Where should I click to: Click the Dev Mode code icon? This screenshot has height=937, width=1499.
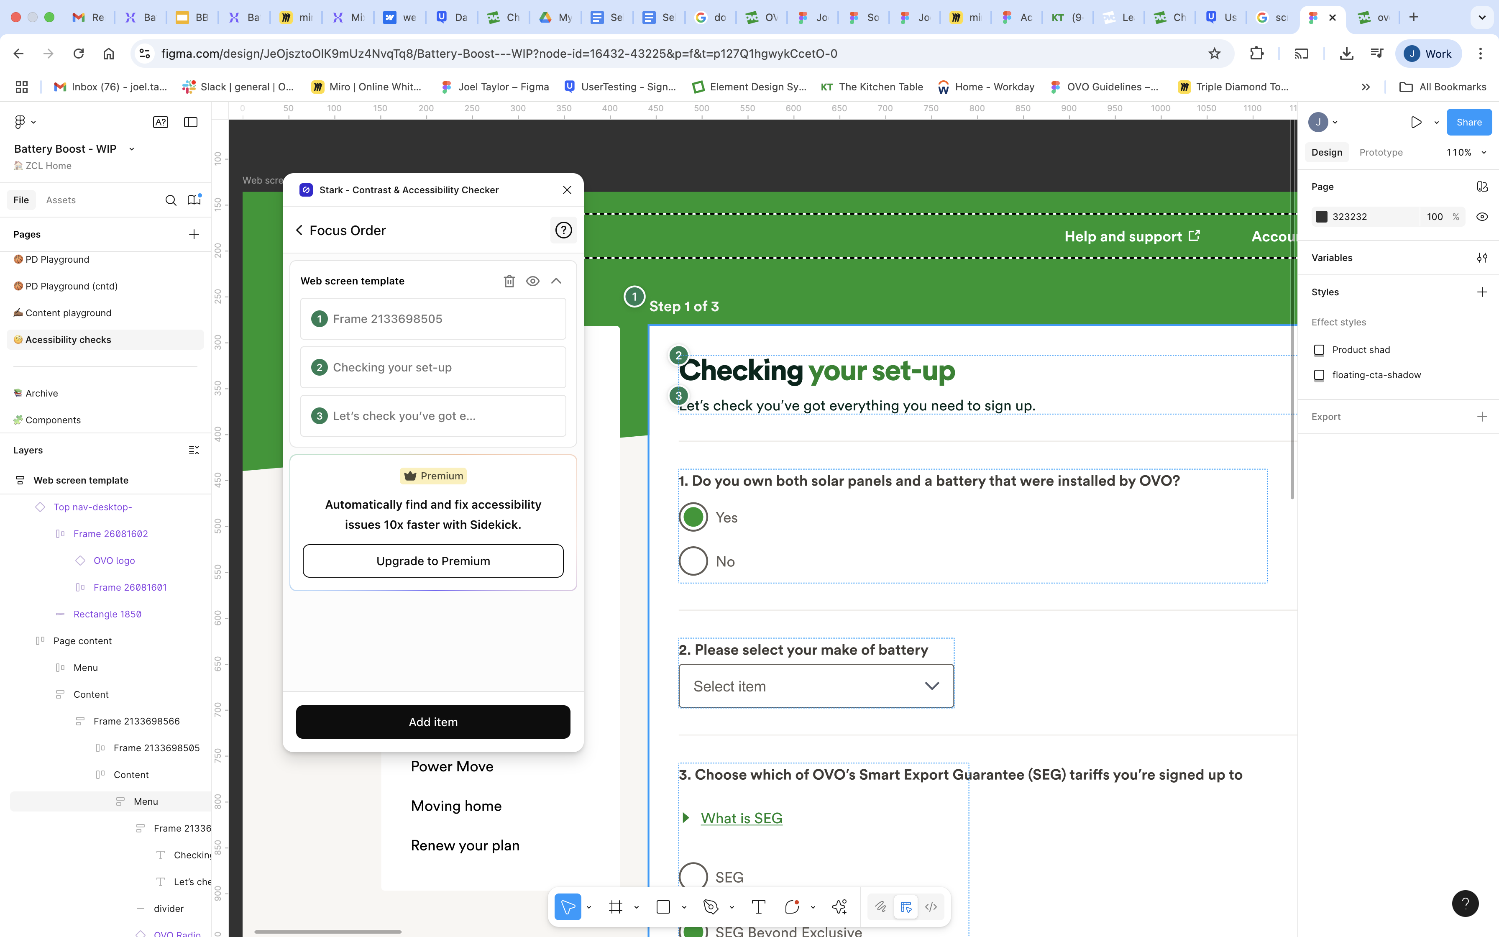[x=930, y=907]
